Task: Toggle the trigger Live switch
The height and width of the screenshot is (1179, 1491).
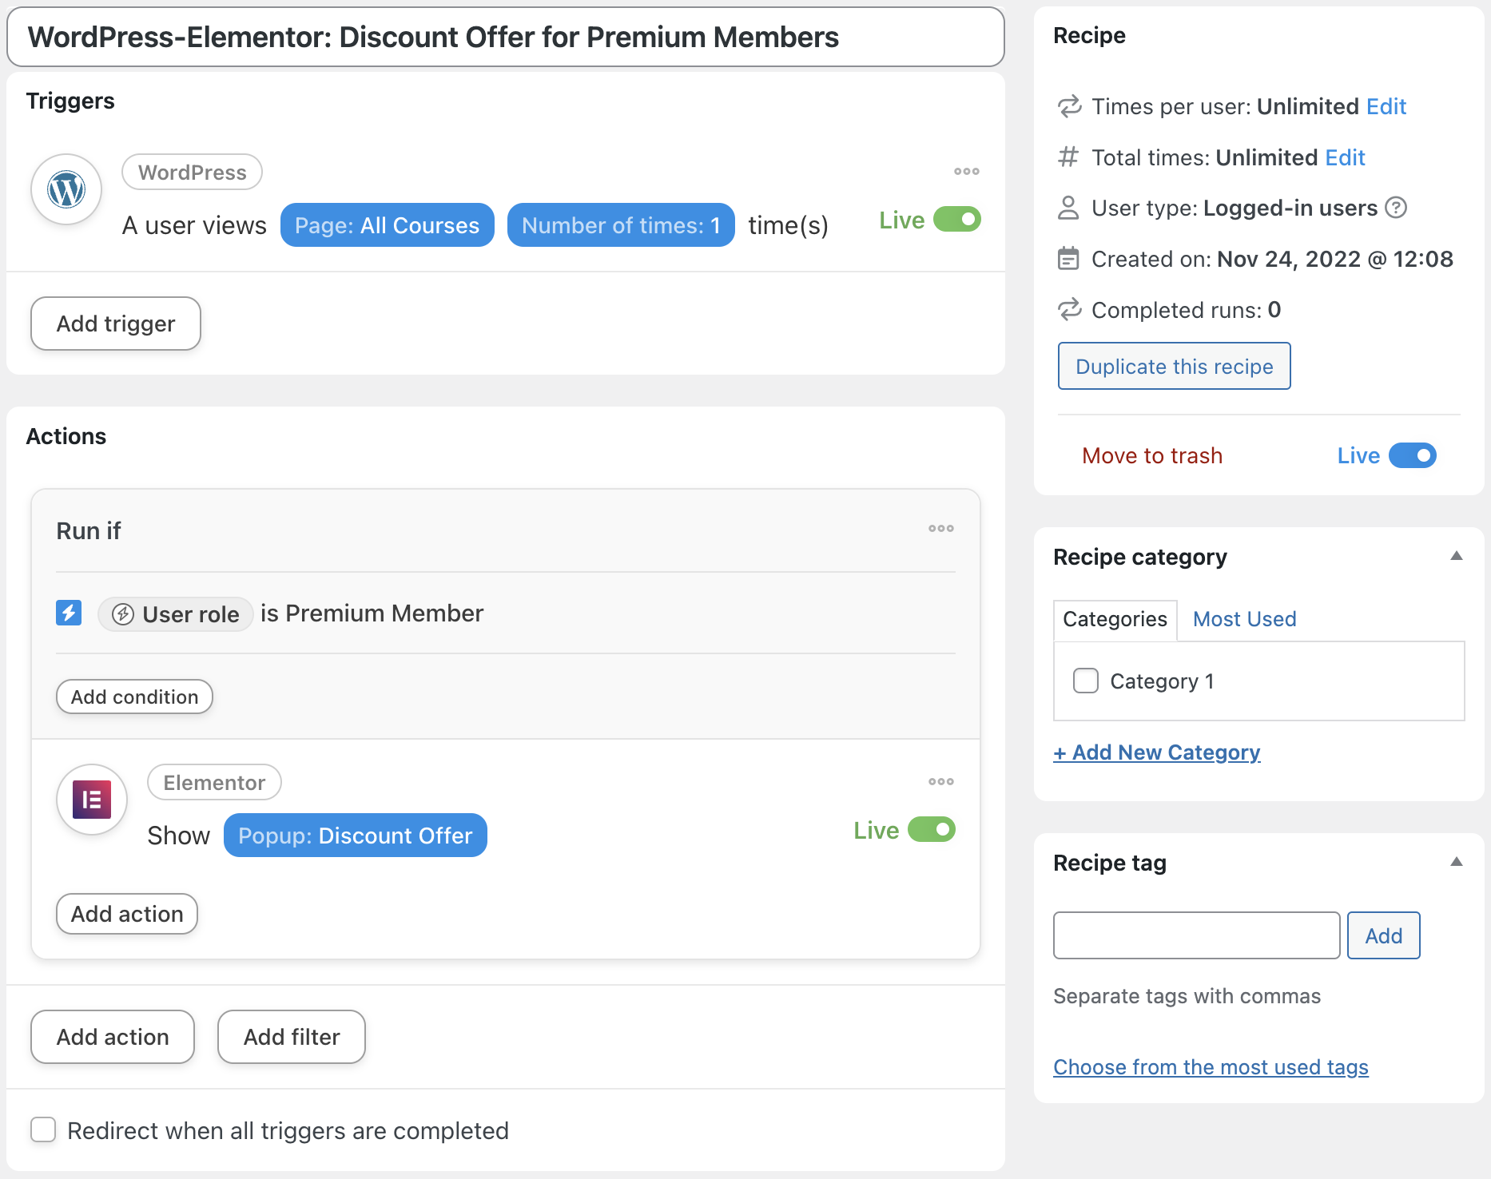Action: tap(957, 220)
